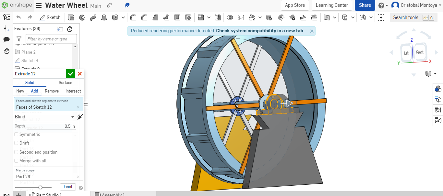This screenshot has width=443, height=196.
Task: Toggle the feature list panel icon
Action: [x=6, y=17]
